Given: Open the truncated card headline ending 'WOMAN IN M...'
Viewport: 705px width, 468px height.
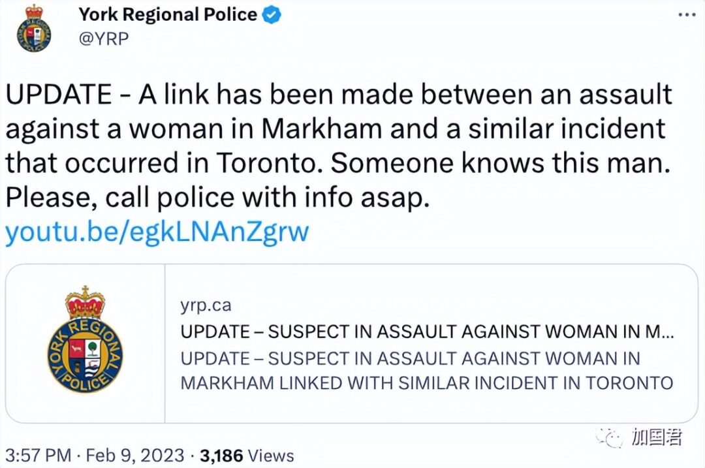Looking at the screenshot, I should pos(427,332).
